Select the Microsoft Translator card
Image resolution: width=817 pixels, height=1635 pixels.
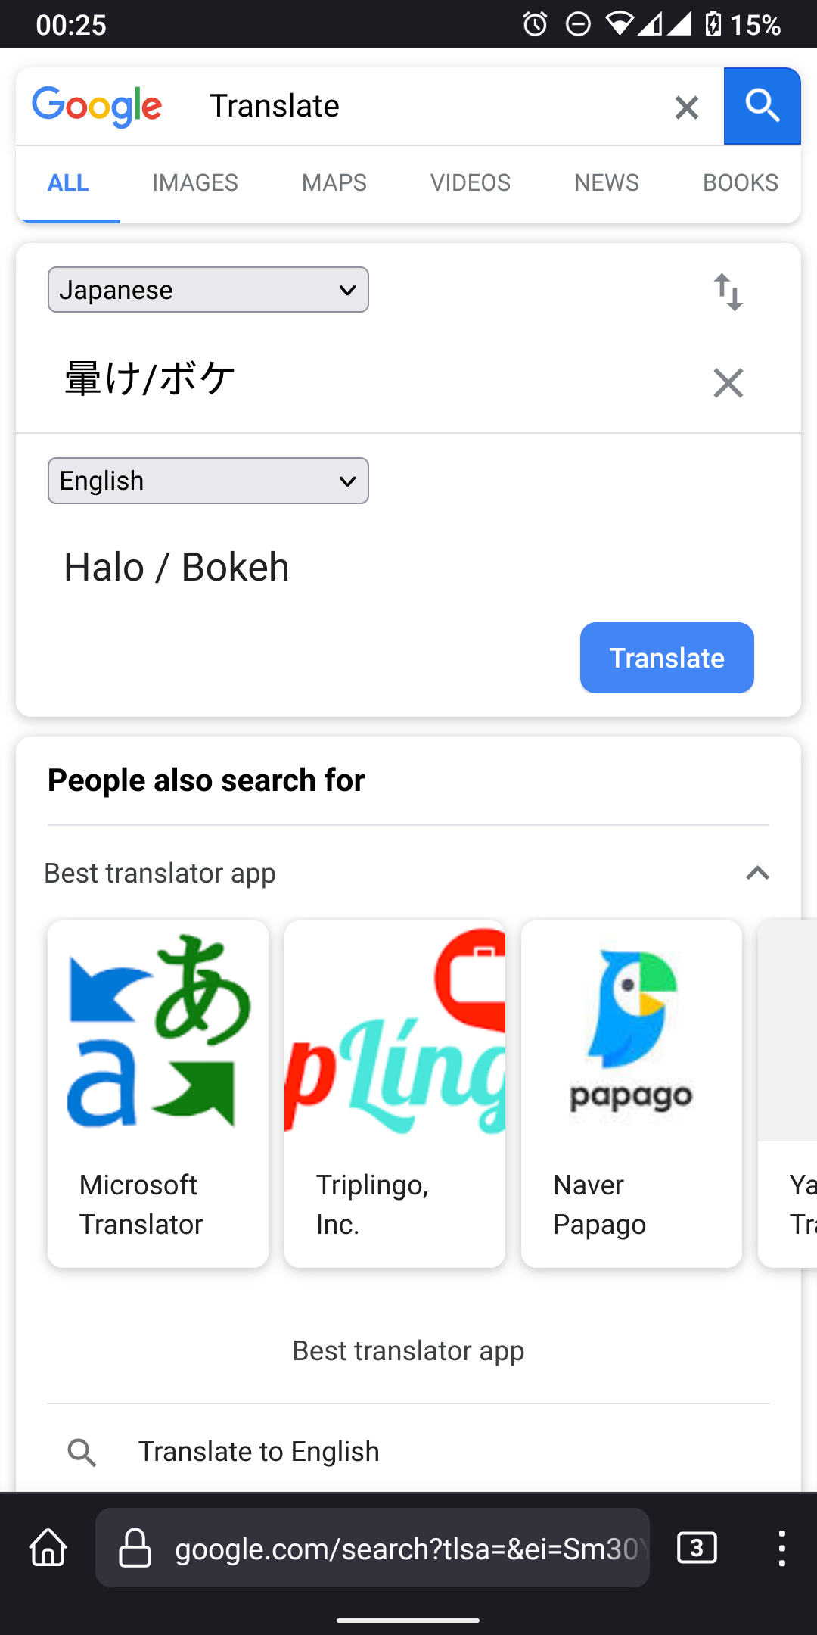[x=158, y=1093]
